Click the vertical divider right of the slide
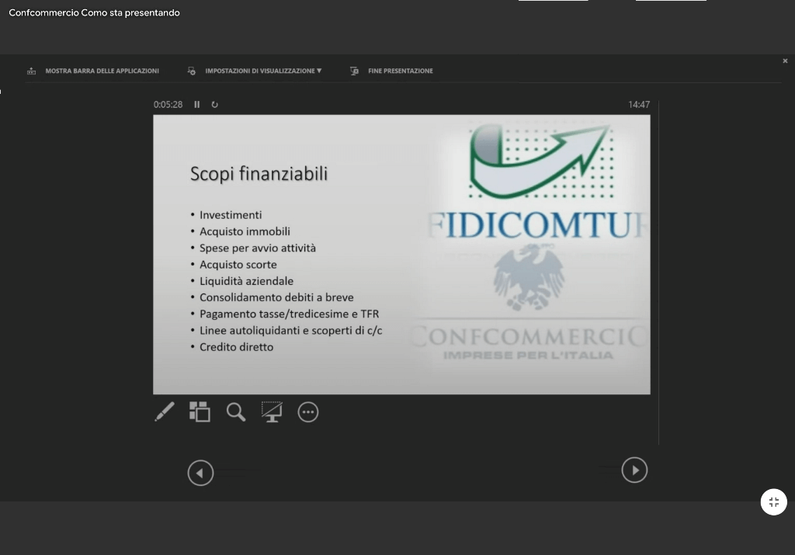The height and width of the screenshot is (555, 795). tap(659, 272)
